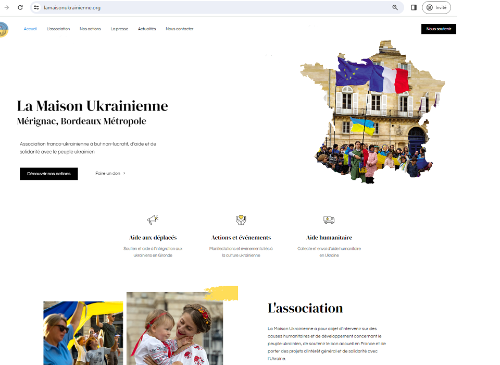
Task: Open Nos actions in navigation
Action: 90,29
